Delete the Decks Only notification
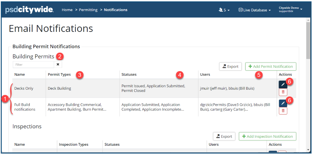This screenshot has height=154, width=312. tap(283, 92)
